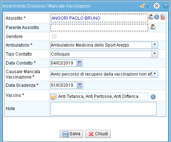The width and height of the screenshot is (171, 142).
Task: Click the Parente Assistito empty field
Action: coord(99,28)
